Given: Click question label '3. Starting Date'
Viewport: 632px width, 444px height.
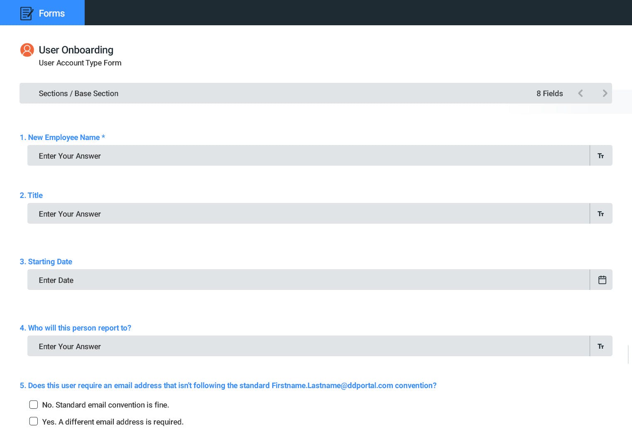Looking at the screenshot, I should 46,262.
